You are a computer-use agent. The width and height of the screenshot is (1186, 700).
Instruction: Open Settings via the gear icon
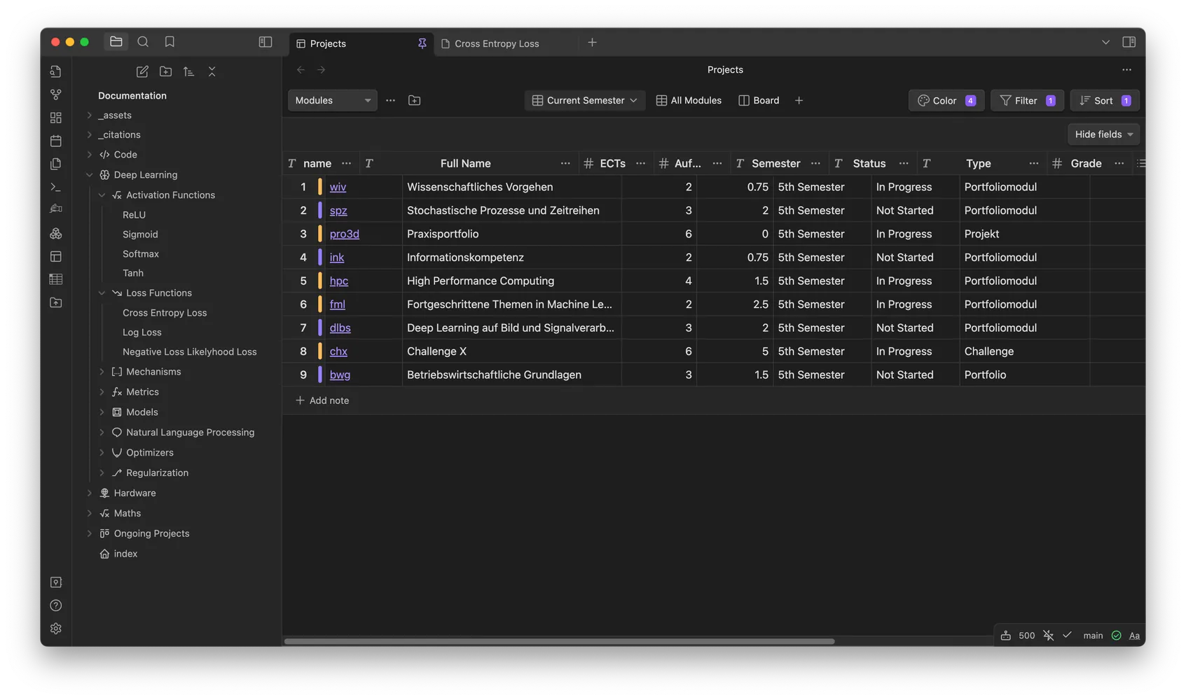[x=55, y=628]
